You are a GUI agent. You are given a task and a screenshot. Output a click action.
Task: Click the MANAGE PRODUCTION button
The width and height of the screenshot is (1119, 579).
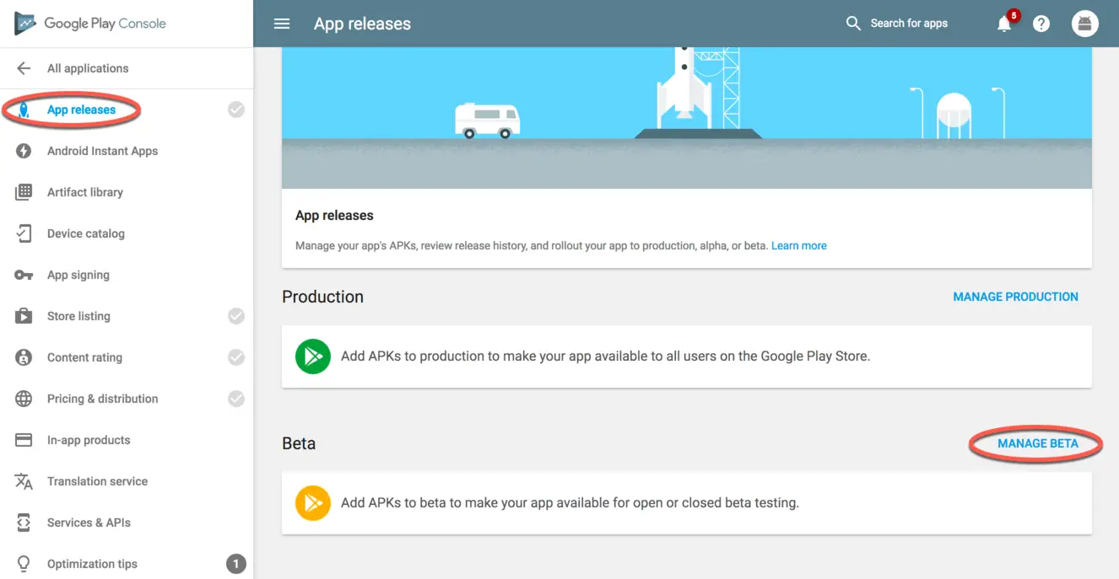tap(1015, 297)
